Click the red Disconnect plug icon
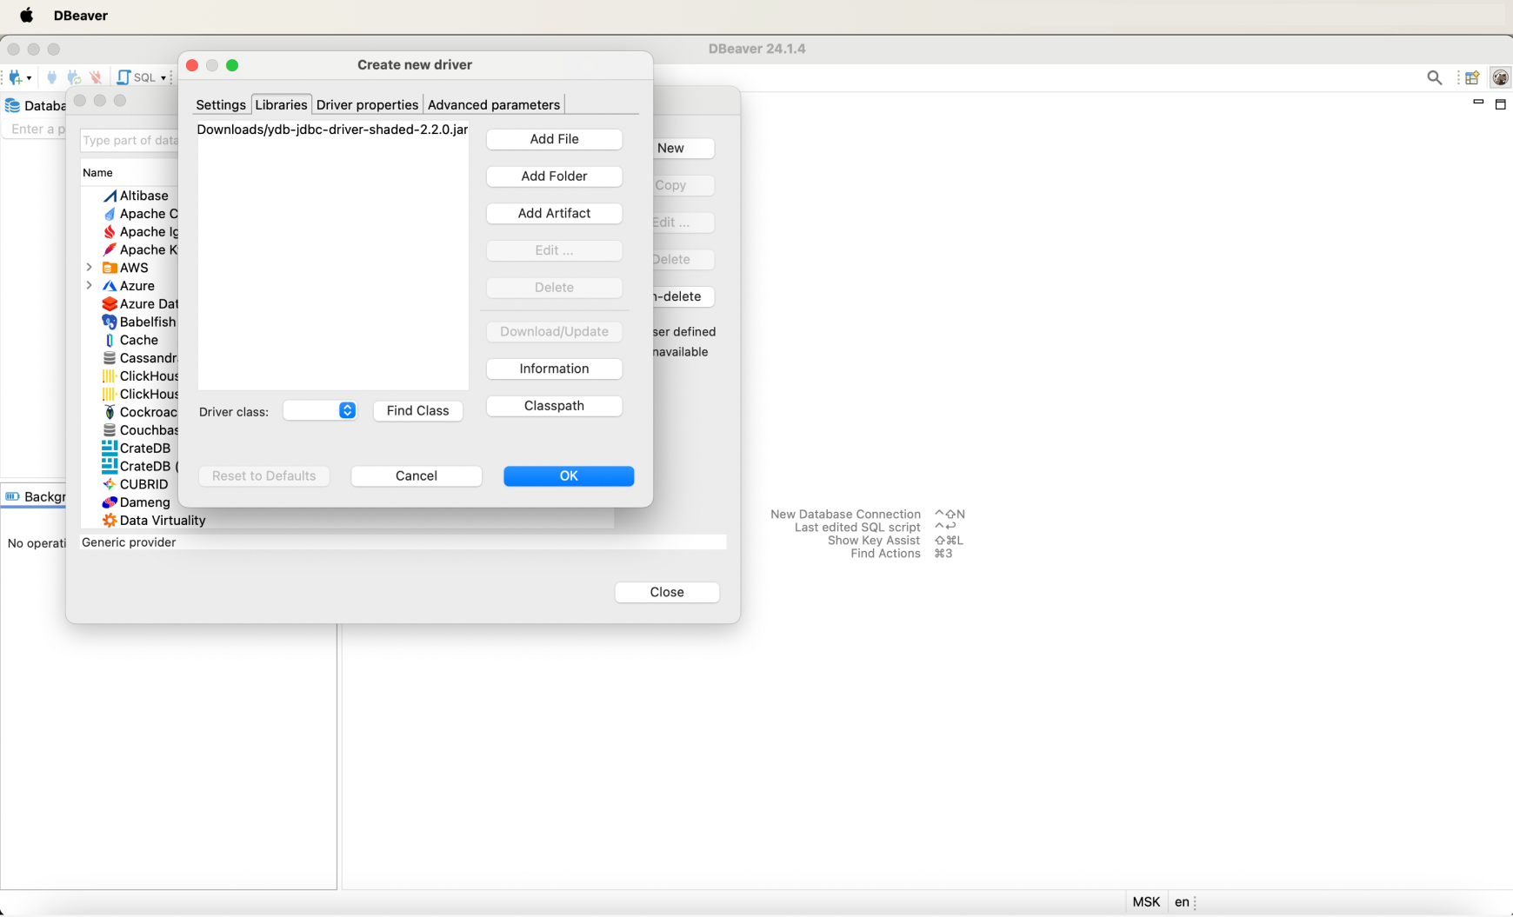 tap(96, 77)
